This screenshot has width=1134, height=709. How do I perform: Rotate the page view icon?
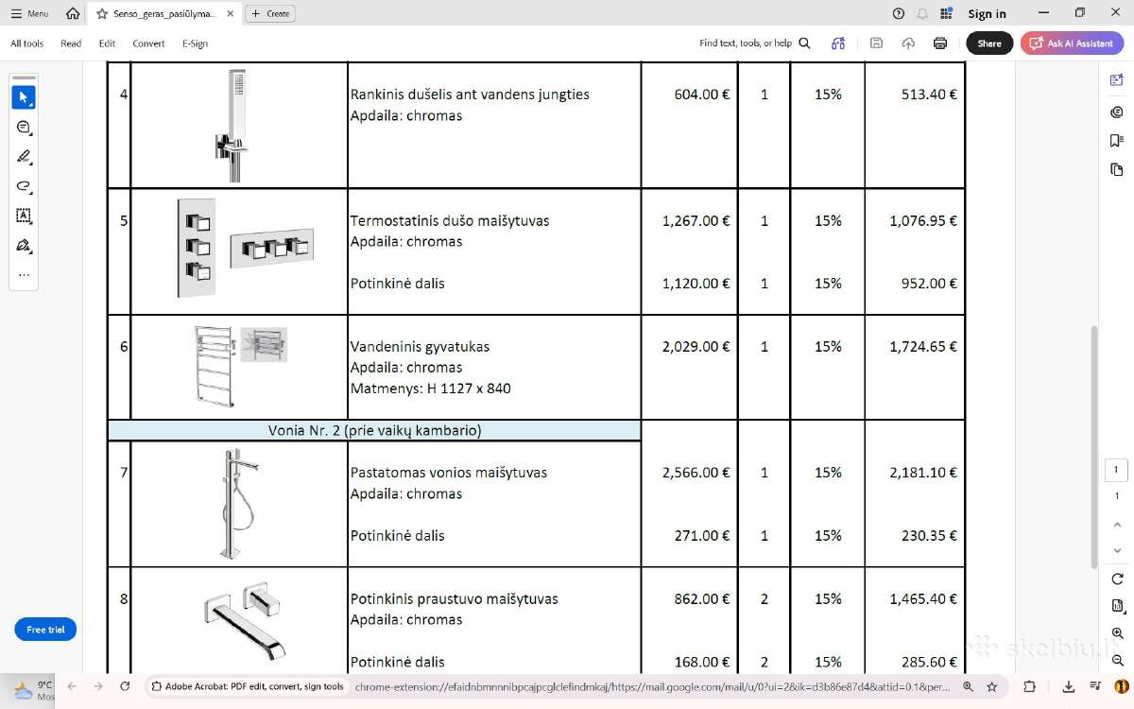1117,579
